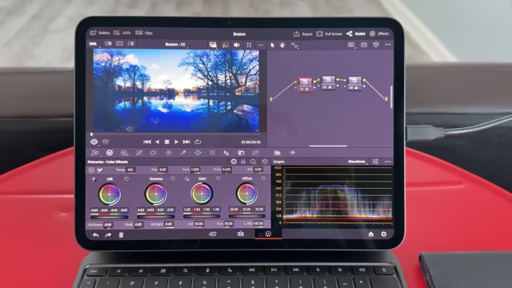
Task: Open the Color Warper palette
Action: coord(169,153)
